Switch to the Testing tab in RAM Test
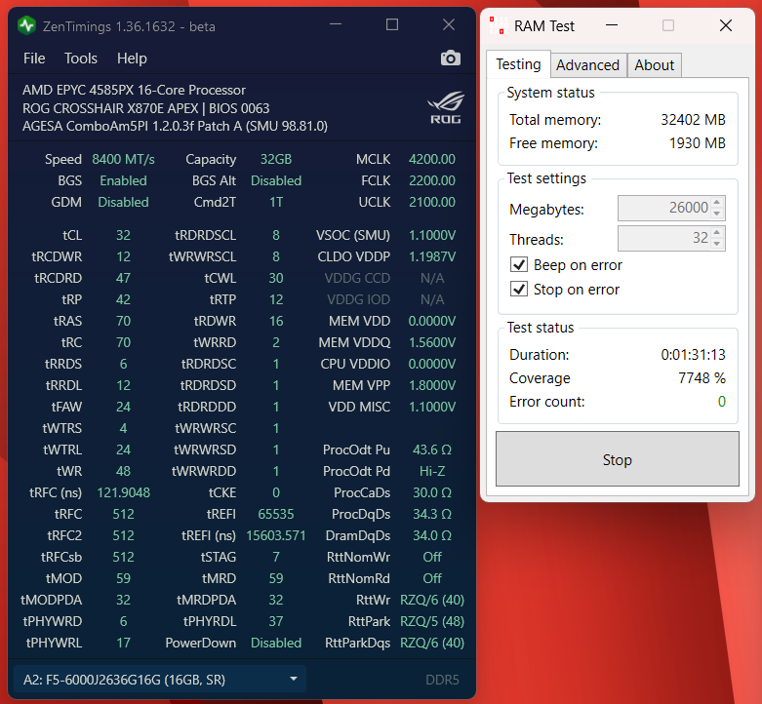This screenshot has width=762, height=704. coord(518,64)
